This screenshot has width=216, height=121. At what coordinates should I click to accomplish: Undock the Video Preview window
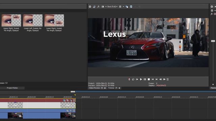click(102, 88)
